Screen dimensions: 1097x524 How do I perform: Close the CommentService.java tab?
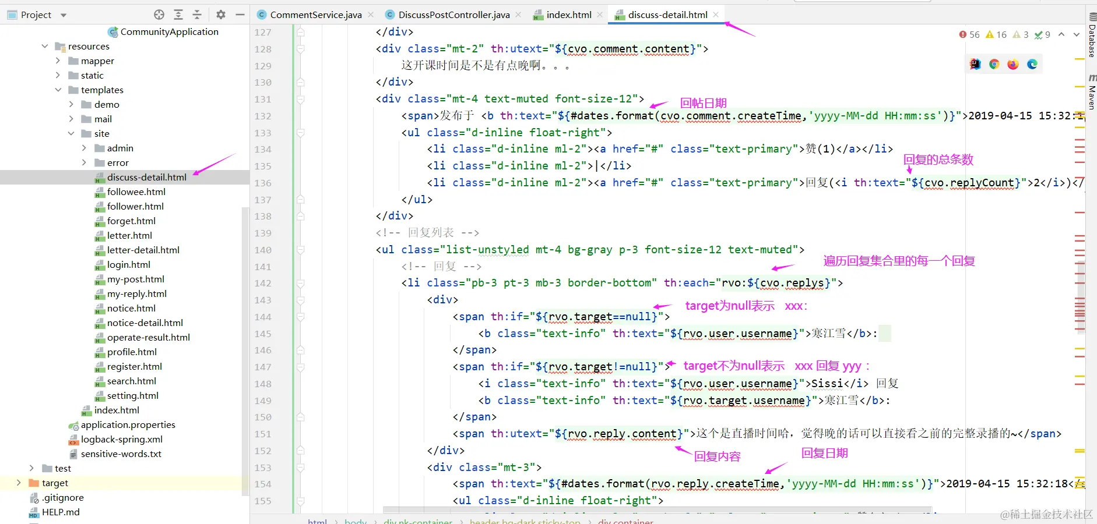tap(371, 15)
